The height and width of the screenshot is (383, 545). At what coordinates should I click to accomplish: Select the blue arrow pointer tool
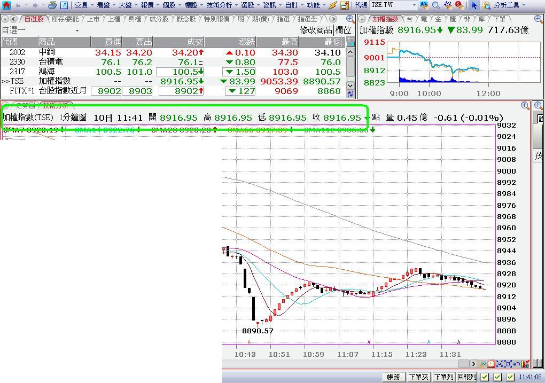474,5
